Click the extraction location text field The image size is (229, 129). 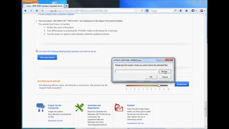pos(136,71)
